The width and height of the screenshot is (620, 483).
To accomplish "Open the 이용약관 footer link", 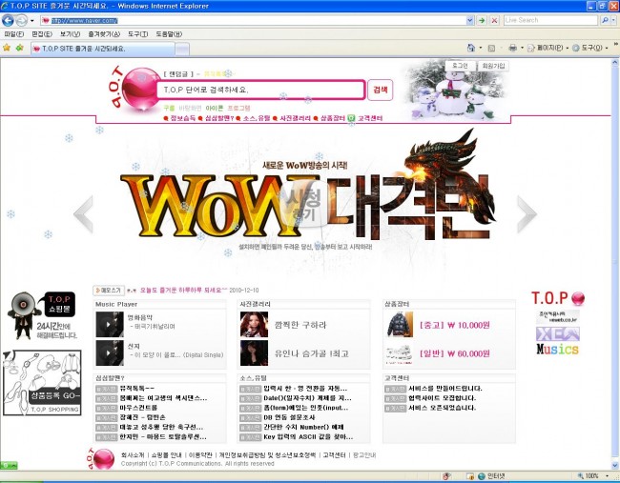I will point(200,455).
